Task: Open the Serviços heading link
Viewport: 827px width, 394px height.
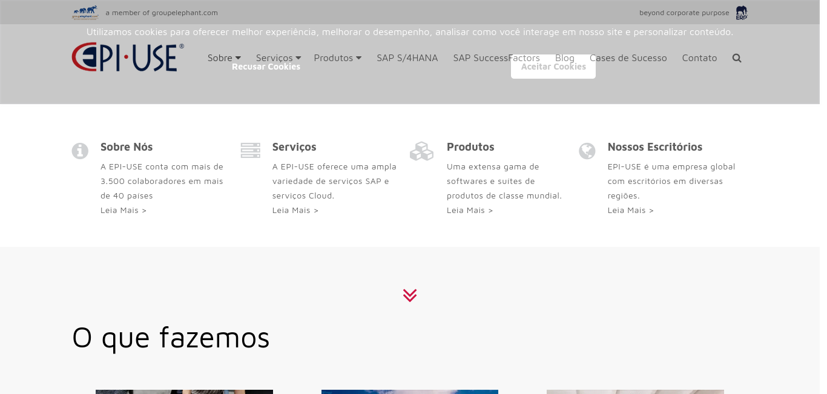Action: 294,147
